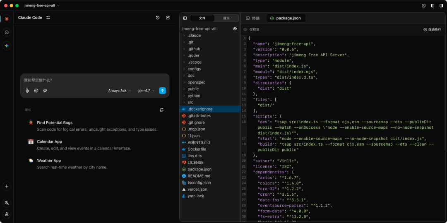Click the language translate icon in sidebar

coord(7,203)
